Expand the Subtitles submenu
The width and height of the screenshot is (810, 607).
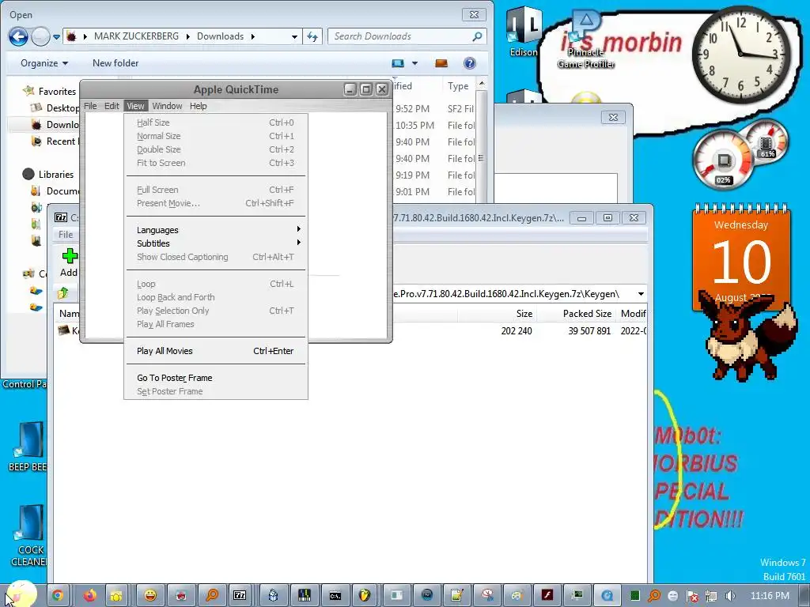click(x=217, y=243)
